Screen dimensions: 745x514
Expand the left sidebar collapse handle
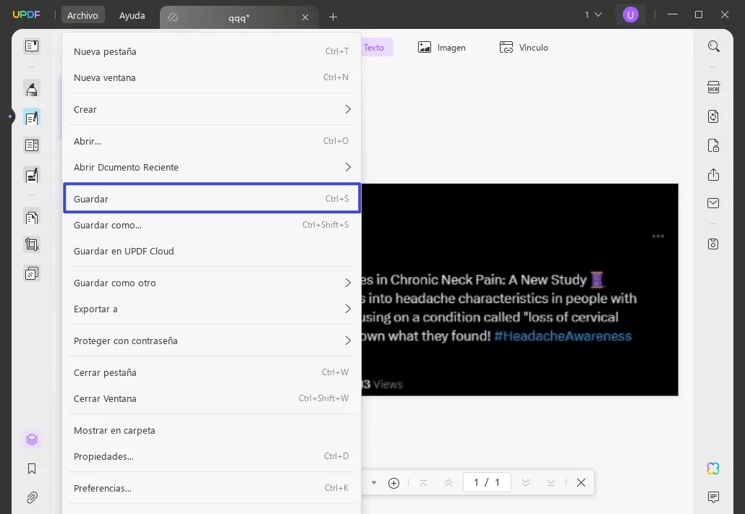[x=10, y=116]
